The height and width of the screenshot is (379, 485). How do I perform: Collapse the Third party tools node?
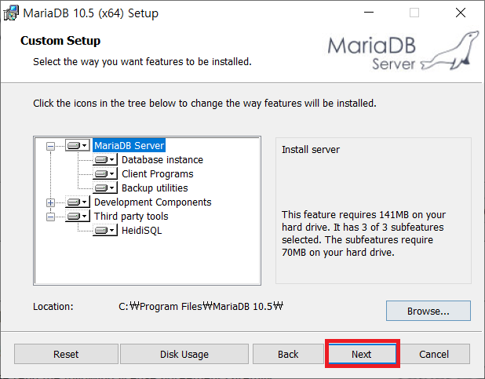[x=50, y=217]
